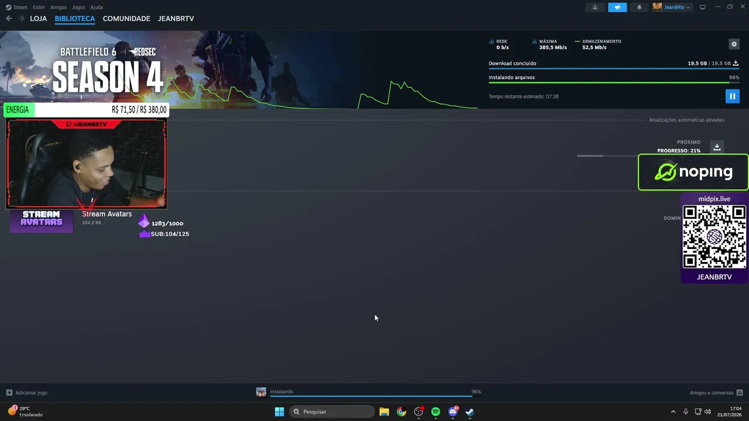Select the BIBLIOTECA tab
The image size is (749, 421).
(75, 19)
